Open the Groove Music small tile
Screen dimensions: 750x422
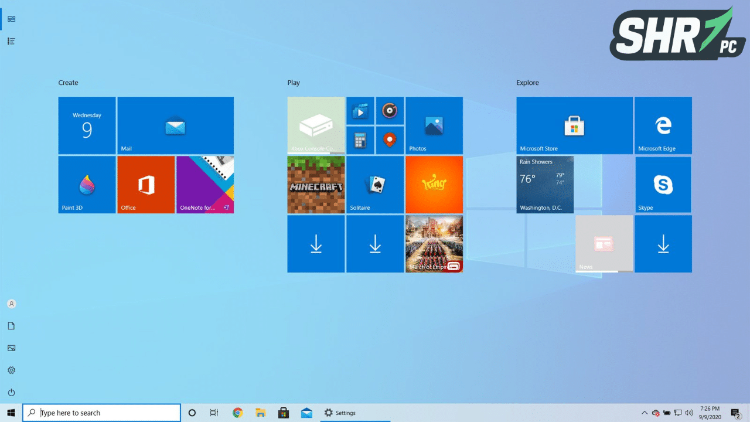390,111
